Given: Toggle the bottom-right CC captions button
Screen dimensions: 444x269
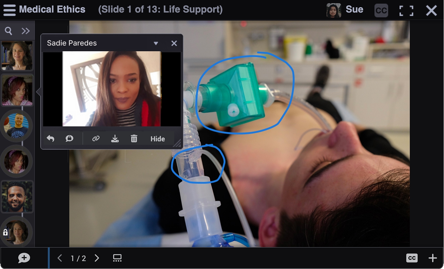Looking at the screenshot, I should (412, 258).
